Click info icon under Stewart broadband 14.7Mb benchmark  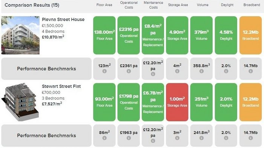point(250,138)
